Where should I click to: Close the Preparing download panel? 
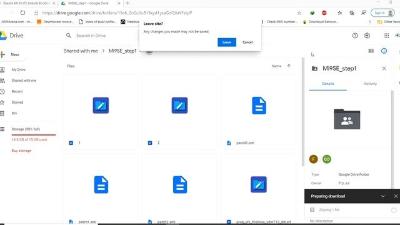(396, 196)
